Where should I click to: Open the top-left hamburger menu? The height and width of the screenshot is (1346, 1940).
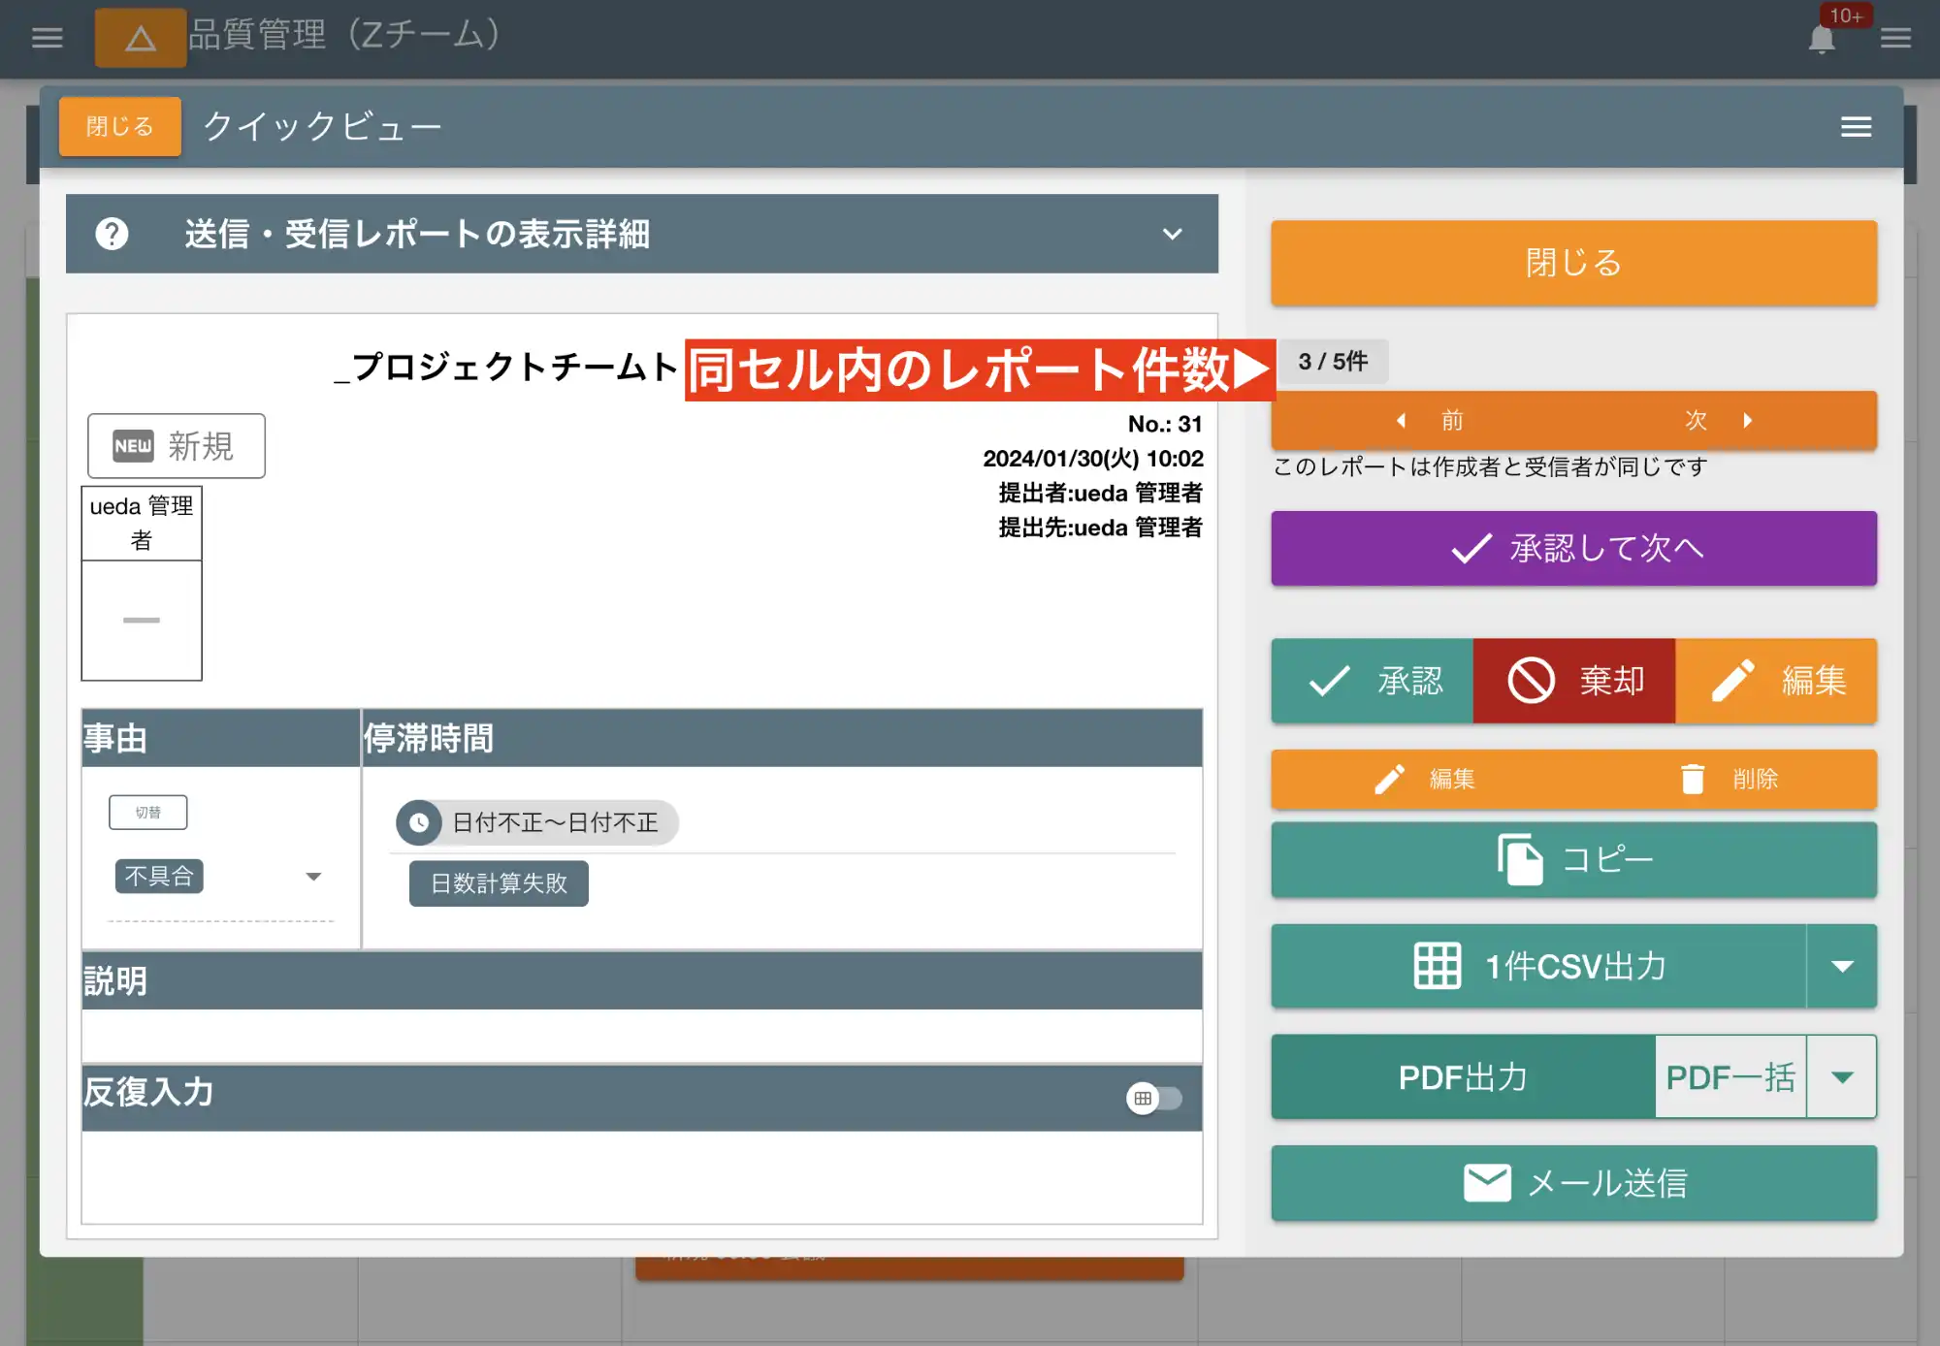pos(46,38)
